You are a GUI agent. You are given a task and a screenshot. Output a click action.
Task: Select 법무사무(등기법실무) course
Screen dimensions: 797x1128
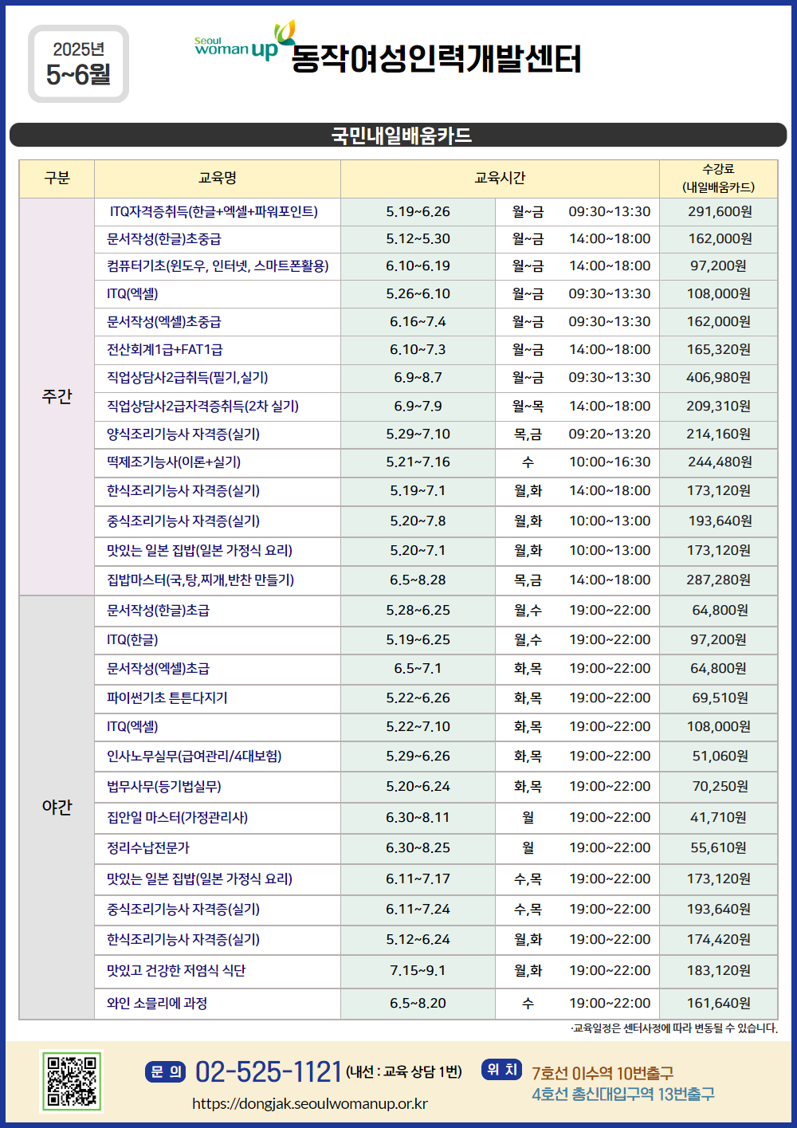point(164,787)
